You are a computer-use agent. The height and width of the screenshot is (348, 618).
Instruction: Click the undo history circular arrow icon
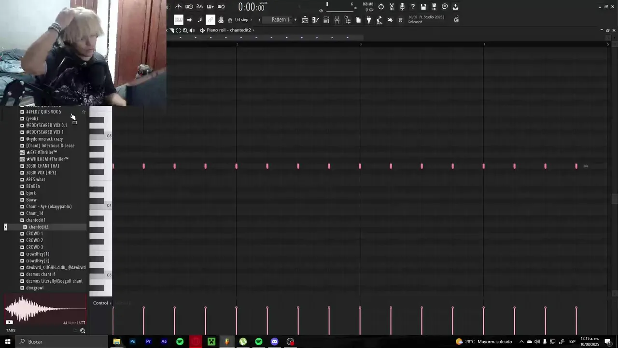pyautogui.click(x=381, y=7)
